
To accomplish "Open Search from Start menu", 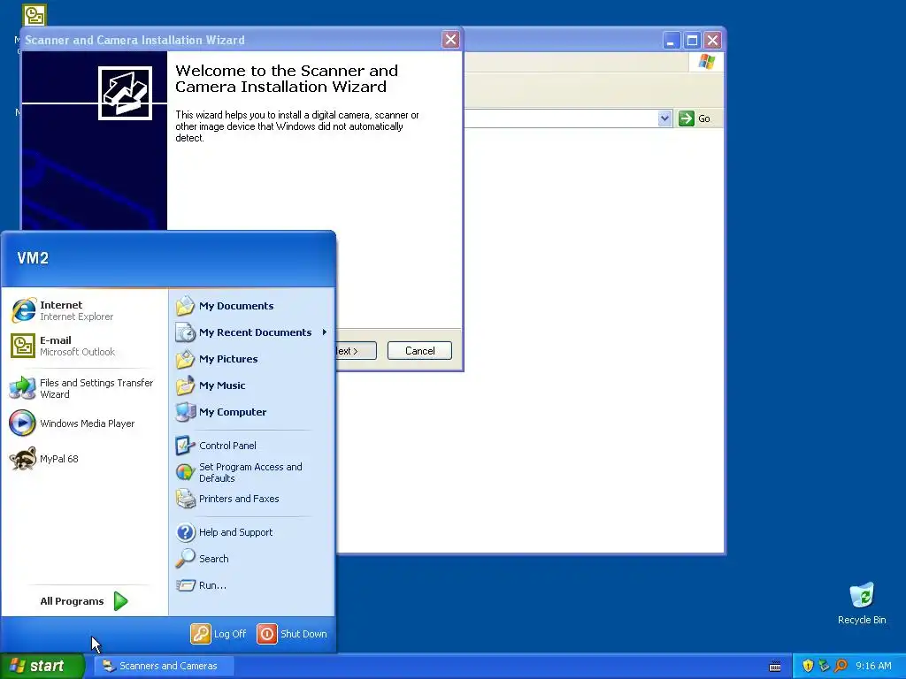I will click(x=251, y=559).
